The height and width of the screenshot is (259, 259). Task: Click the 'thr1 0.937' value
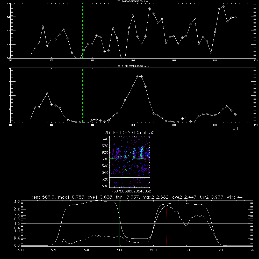[x=128, y=197]
